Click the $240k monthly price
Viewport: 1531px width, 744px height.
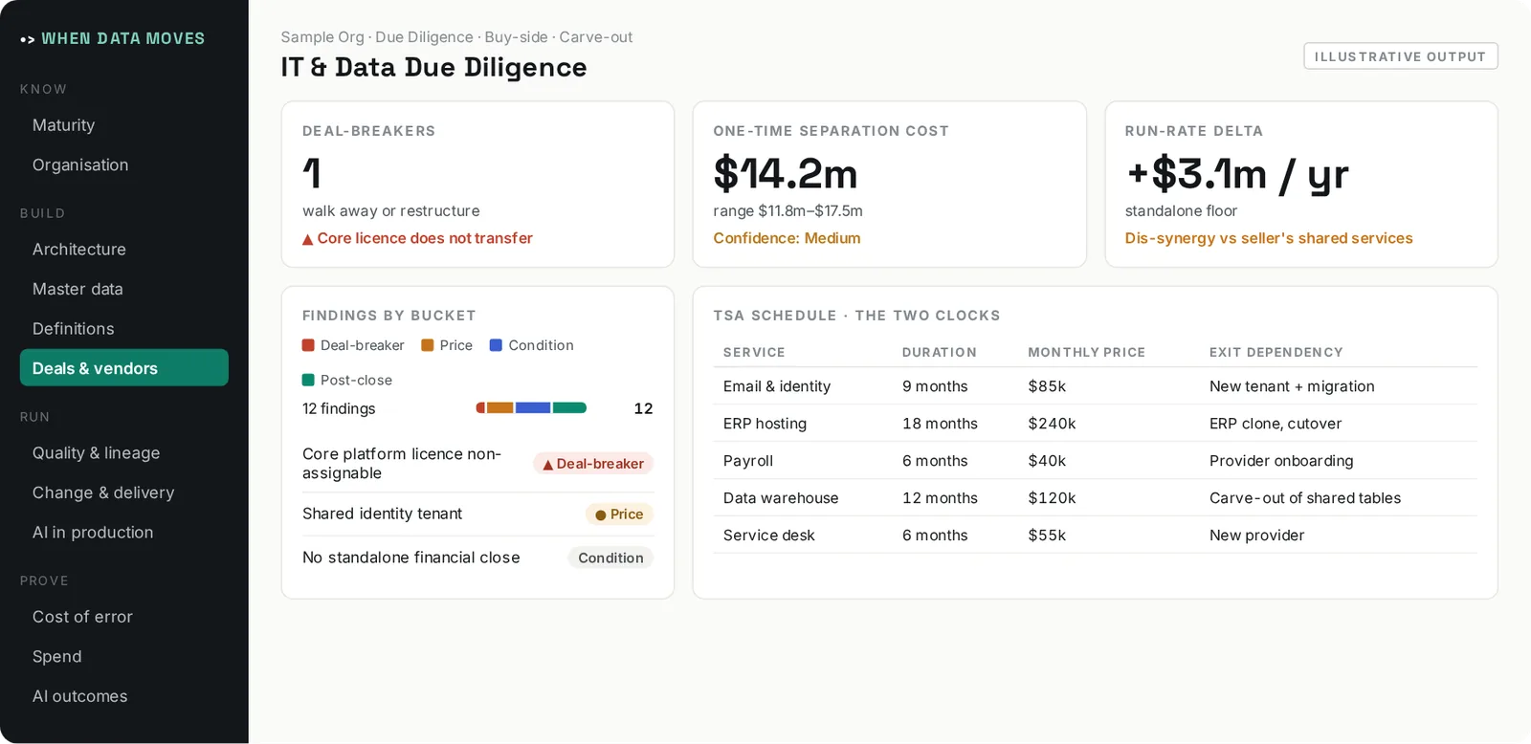click(1052, 424)
